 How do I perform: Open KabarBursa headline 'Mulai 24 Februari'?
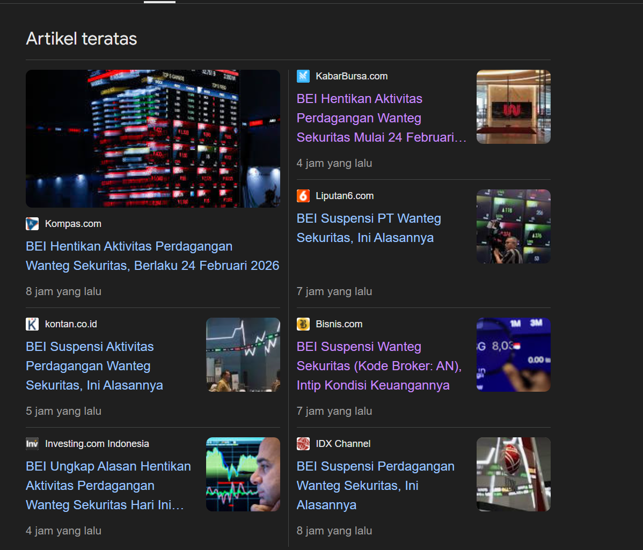382,118
